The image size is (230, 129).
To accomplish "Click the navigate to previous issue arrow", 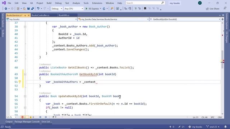I will 41,117.
